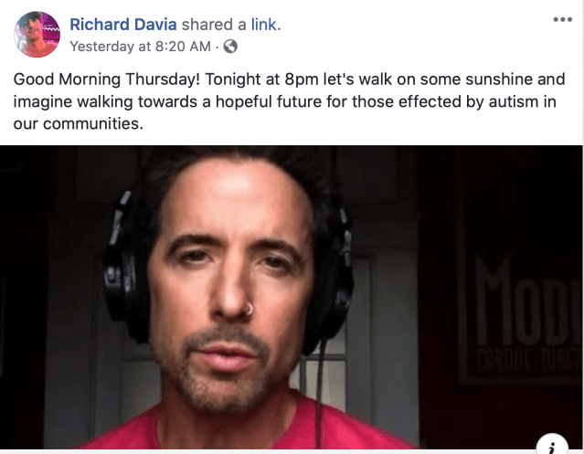
Task: Open the shared "link" hyperlink
Action: 264,25
